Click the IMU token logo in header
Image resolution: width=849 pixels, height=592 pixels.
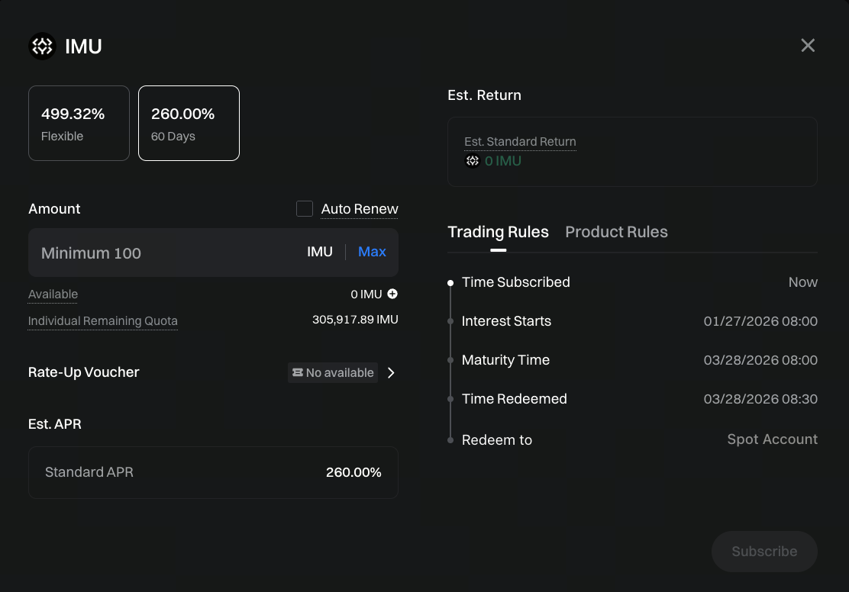(42, 47)
